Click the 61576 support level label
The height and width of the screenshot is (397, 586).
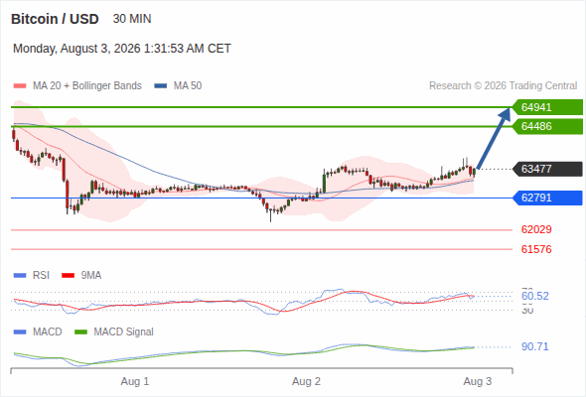[536, 249]
